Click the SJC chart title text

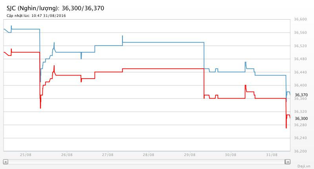point(55,8)
